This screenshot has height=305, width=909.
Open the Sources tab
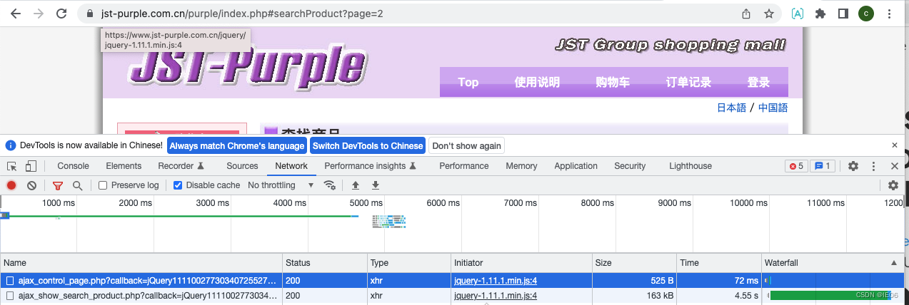pyautogui.click(x=242, y=166)
